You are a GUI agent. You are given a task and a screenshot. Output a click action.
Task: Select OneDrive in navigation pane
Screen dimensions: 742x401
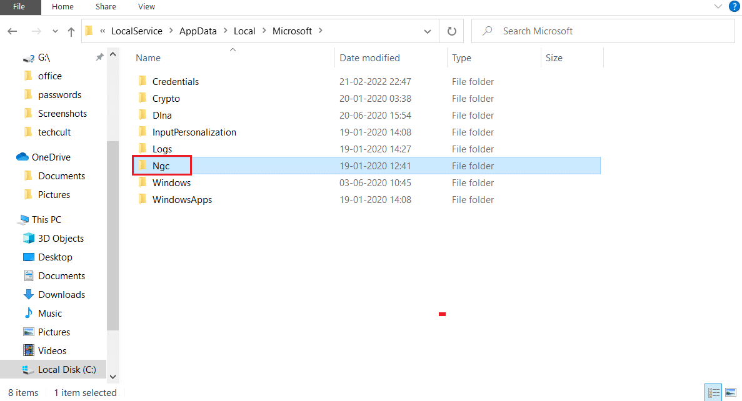pos(51,157)
